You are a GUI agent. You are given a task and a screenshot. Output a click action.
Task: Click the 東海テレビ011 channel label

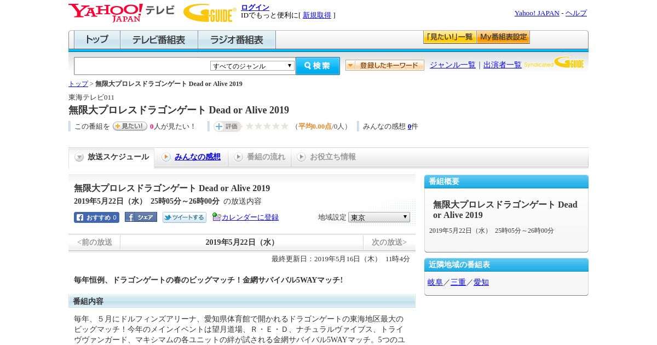pyautogui.click(x=91, y=97)
